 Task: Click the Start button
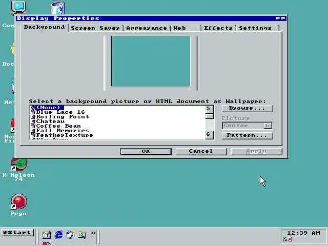(17, 232)
